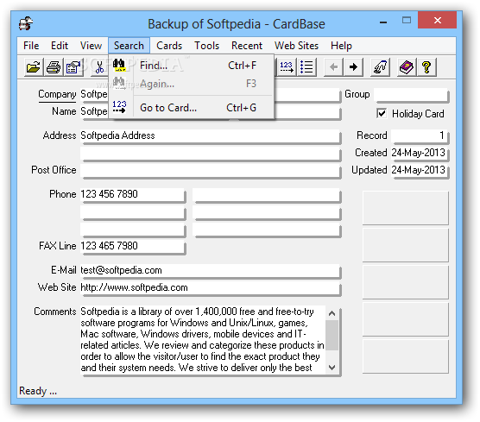The width and height of the screenshot is (480, 422).
Task: Click the empty second address line field
Action: (x=211, y=153)
